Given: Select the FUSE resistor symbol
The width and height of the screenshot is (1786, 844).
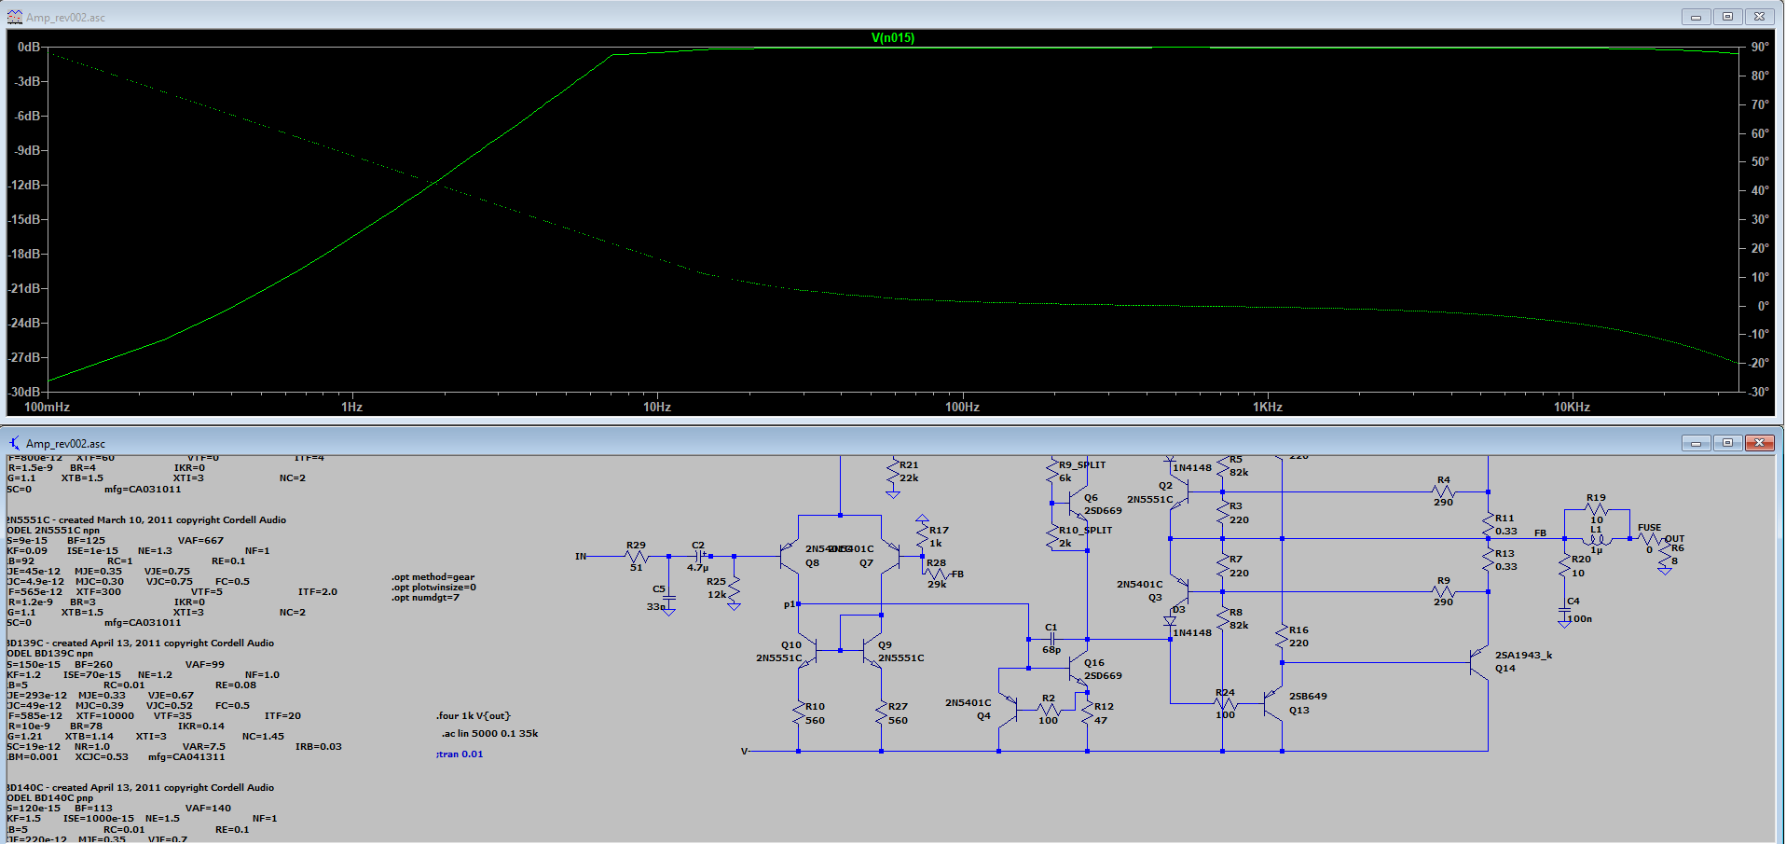Looking at the screenshot, I should (1649, 538).
